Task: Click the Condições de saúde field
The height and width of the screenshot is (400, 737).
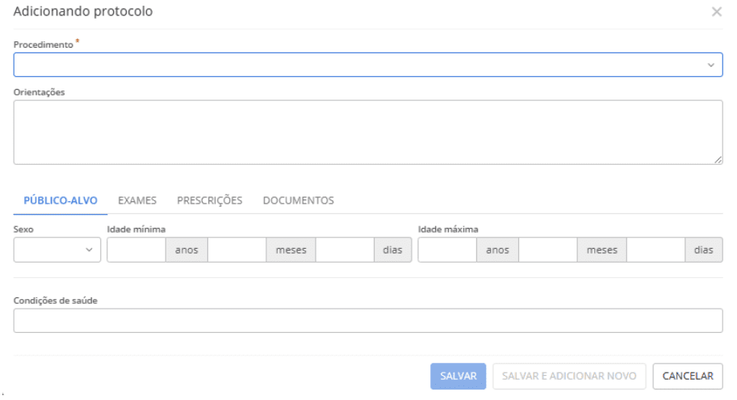Action: (x=367, y=321)
